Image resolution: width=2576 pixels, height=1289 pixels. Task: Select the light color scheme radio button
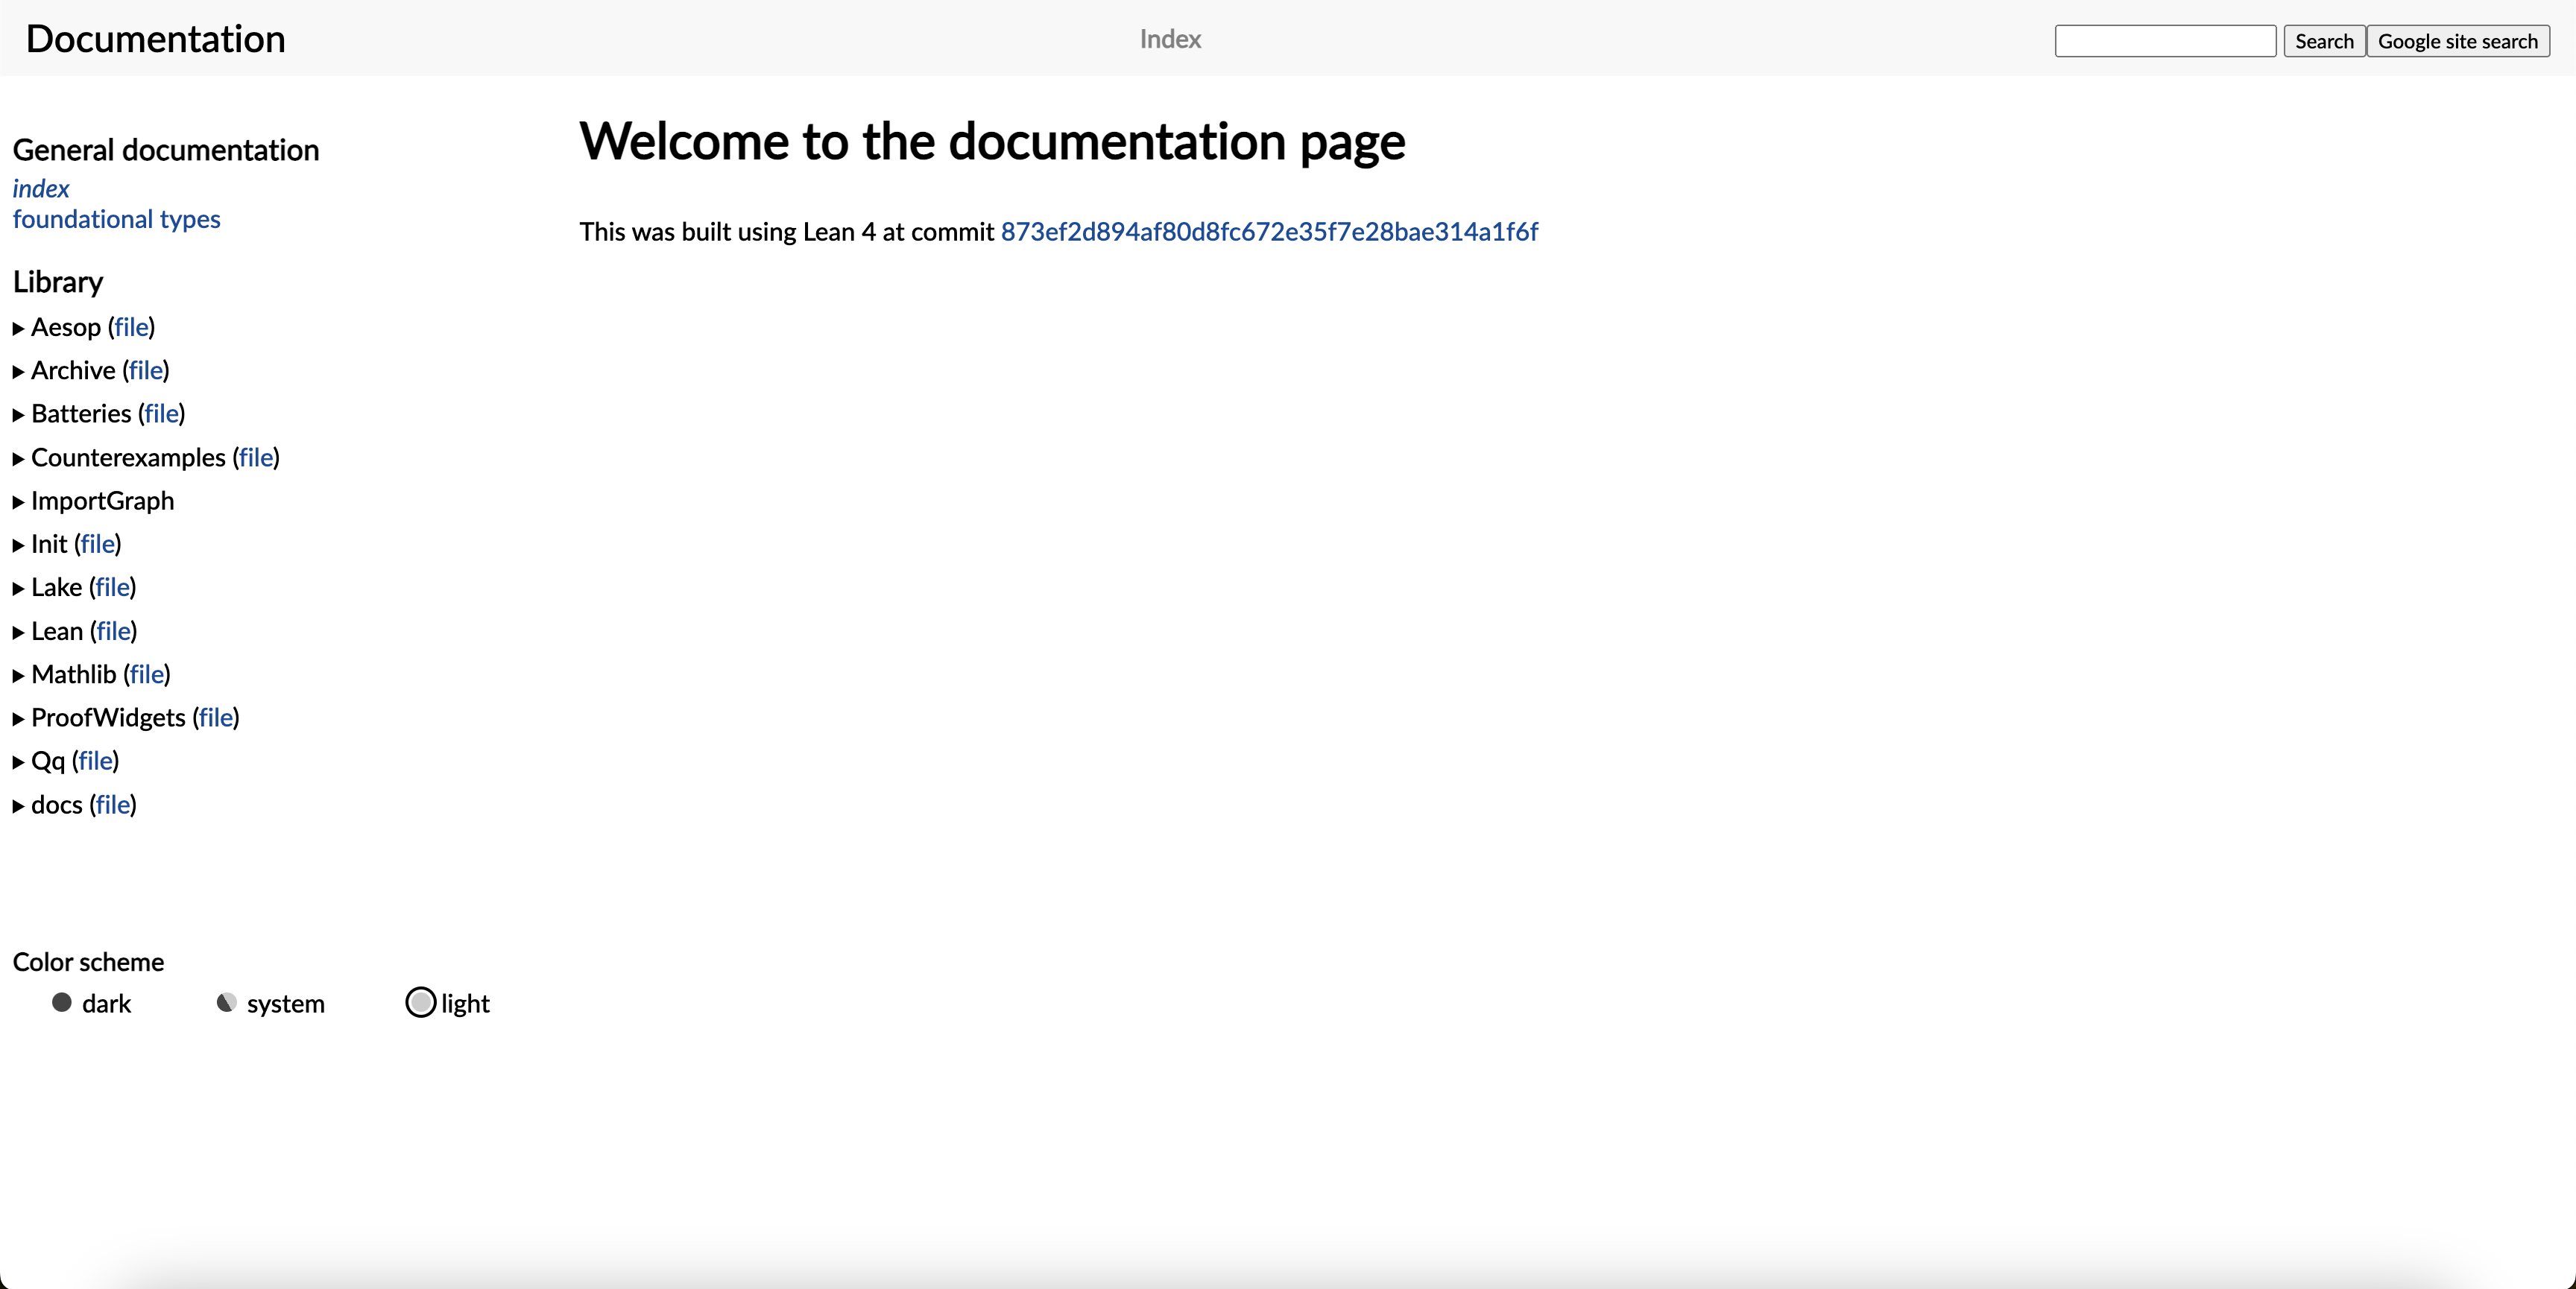[421, 1002]
